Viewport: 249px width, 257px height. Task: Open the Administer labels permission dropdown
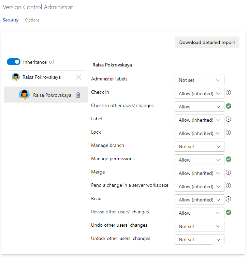coord(199,80)
